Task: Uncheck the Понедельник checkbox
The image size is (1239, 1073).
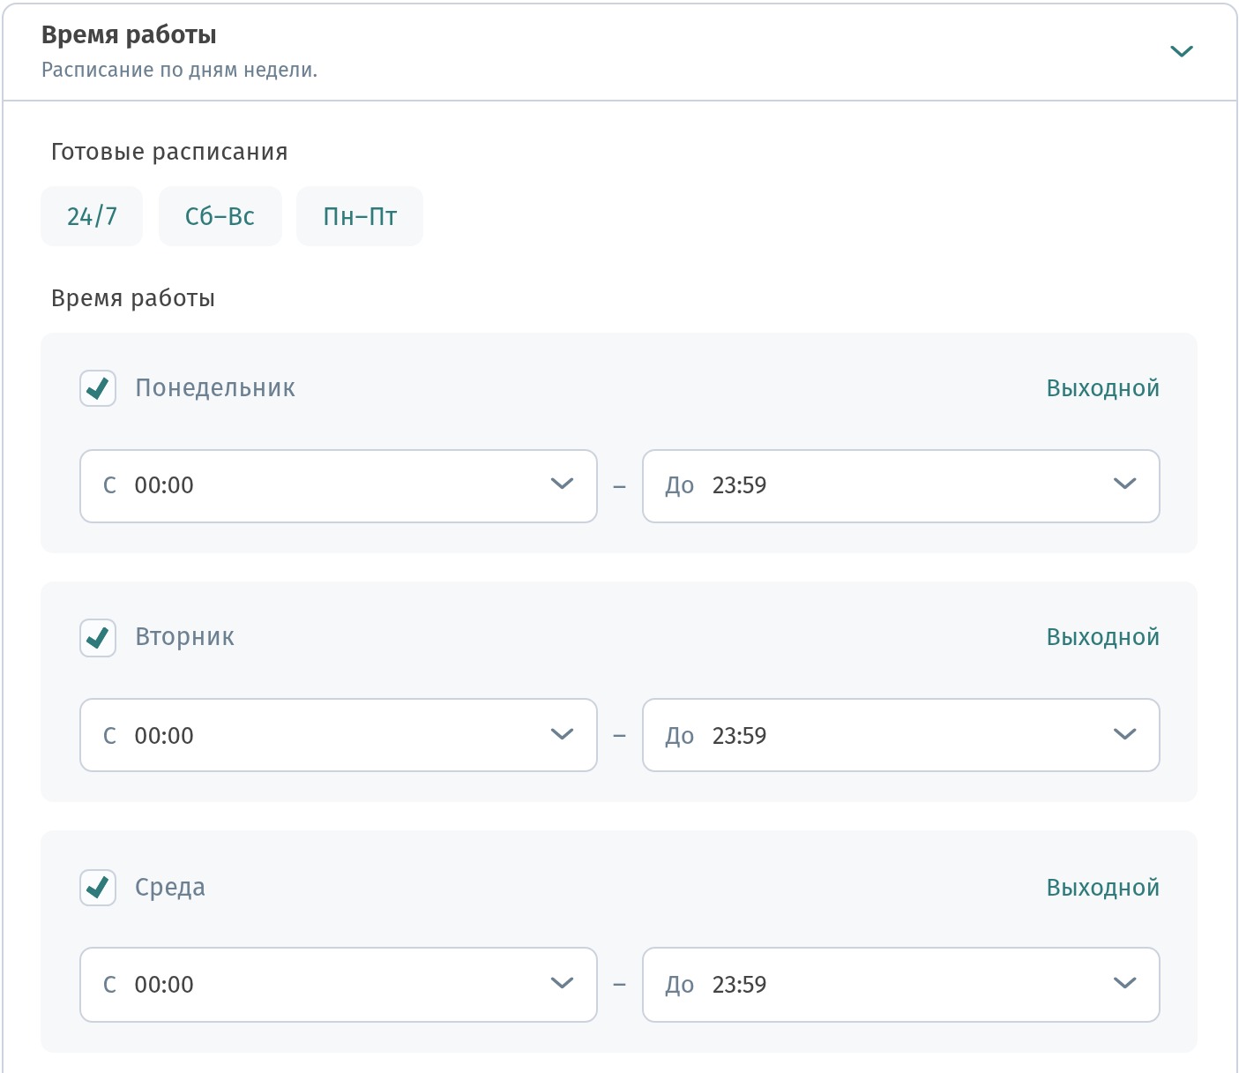Action: click(98, 388)
